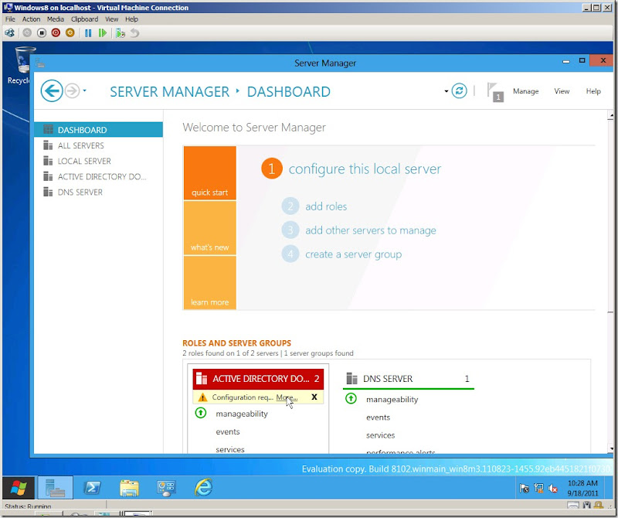
Task: Click the Refresh icon in Server Manager
Action: pyautogui.click(x=459, y=90)
